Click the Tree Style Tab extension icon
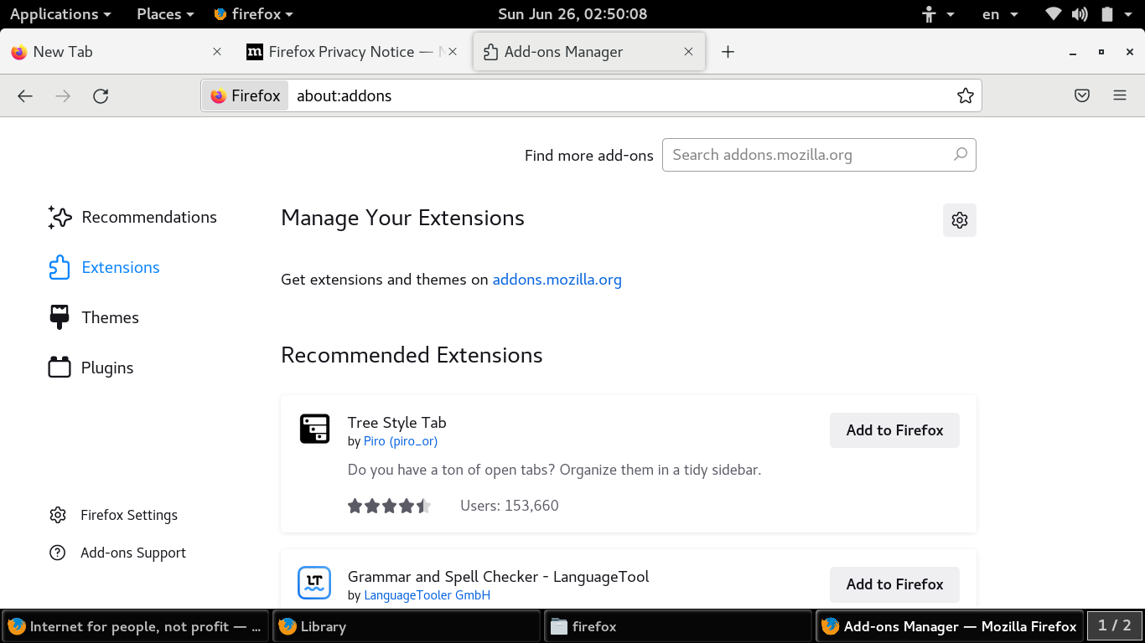This screenshot has height=643, width=1145. pos(314,429)
